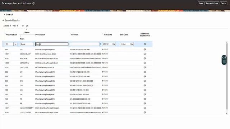The image size is (230, 129).
Task: Select organization 100 cell
Action: [x=6, y=90]
